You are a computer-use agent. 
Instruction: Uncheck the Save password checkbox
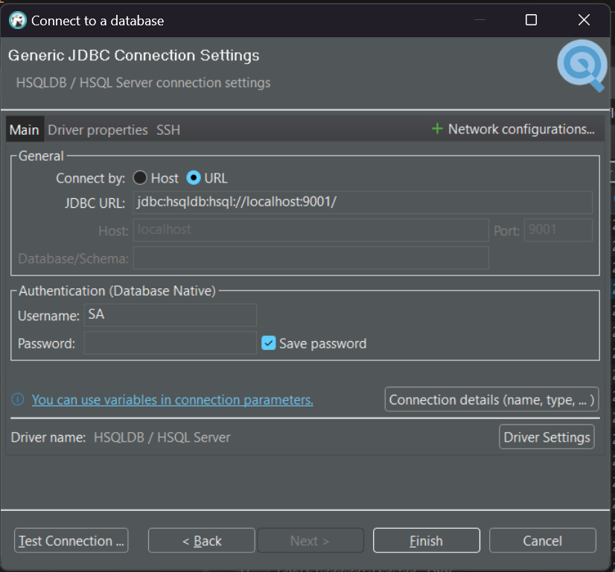point(267,343)
